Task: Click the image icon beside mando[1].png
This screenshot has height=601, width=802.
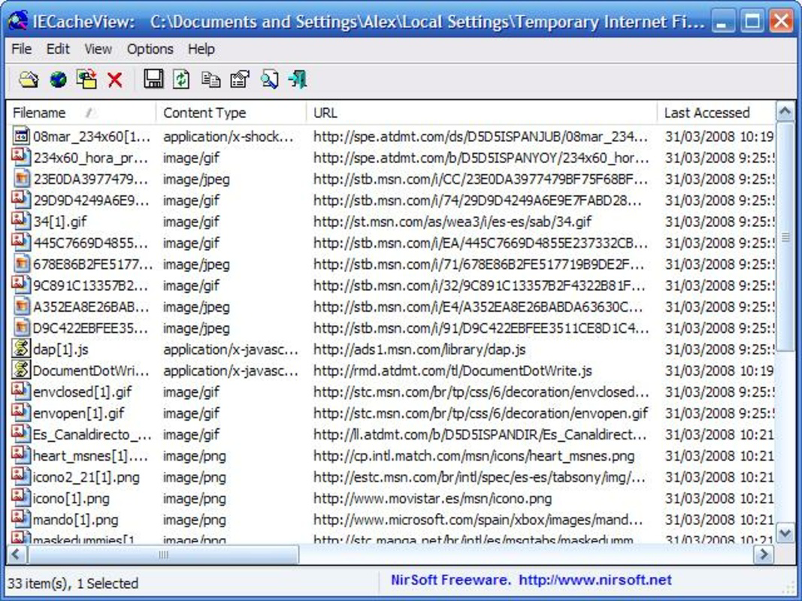Action: [20, 518]
